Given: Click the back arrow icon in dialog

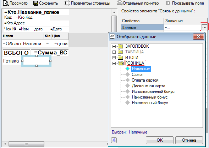Looking at the screenshot, I should click(x=114, y=140).
